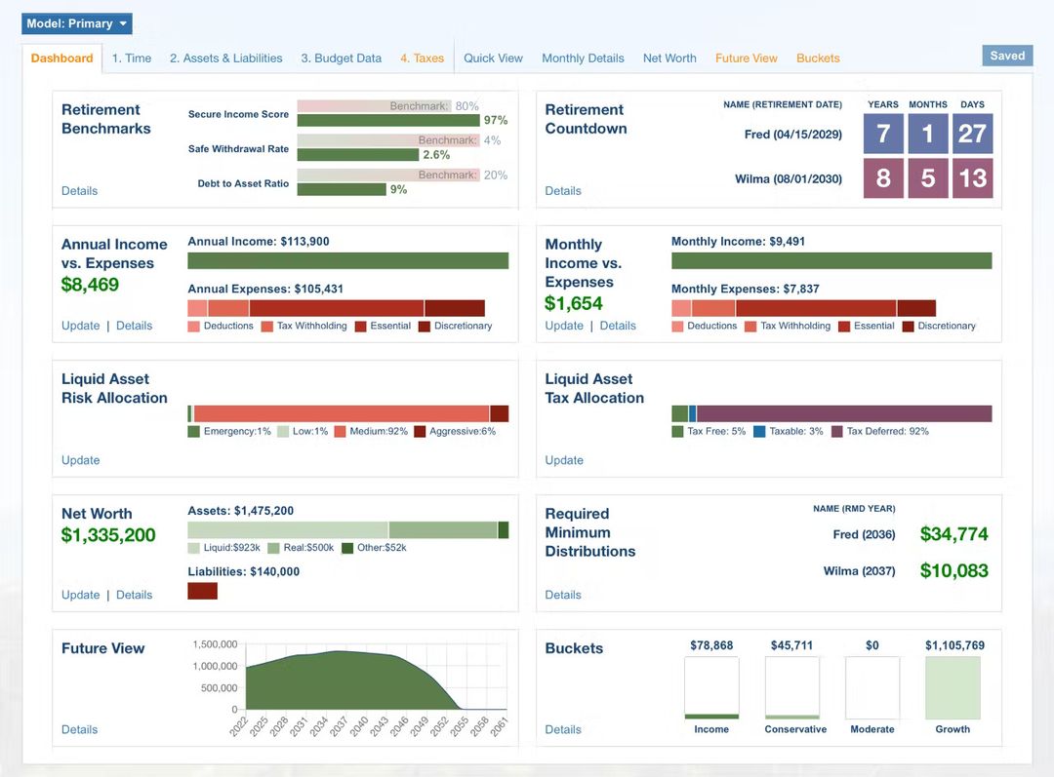Screen dimensions: 1054x777
Task: Switch to the Monthly Details tab
Action: point(583,58)
